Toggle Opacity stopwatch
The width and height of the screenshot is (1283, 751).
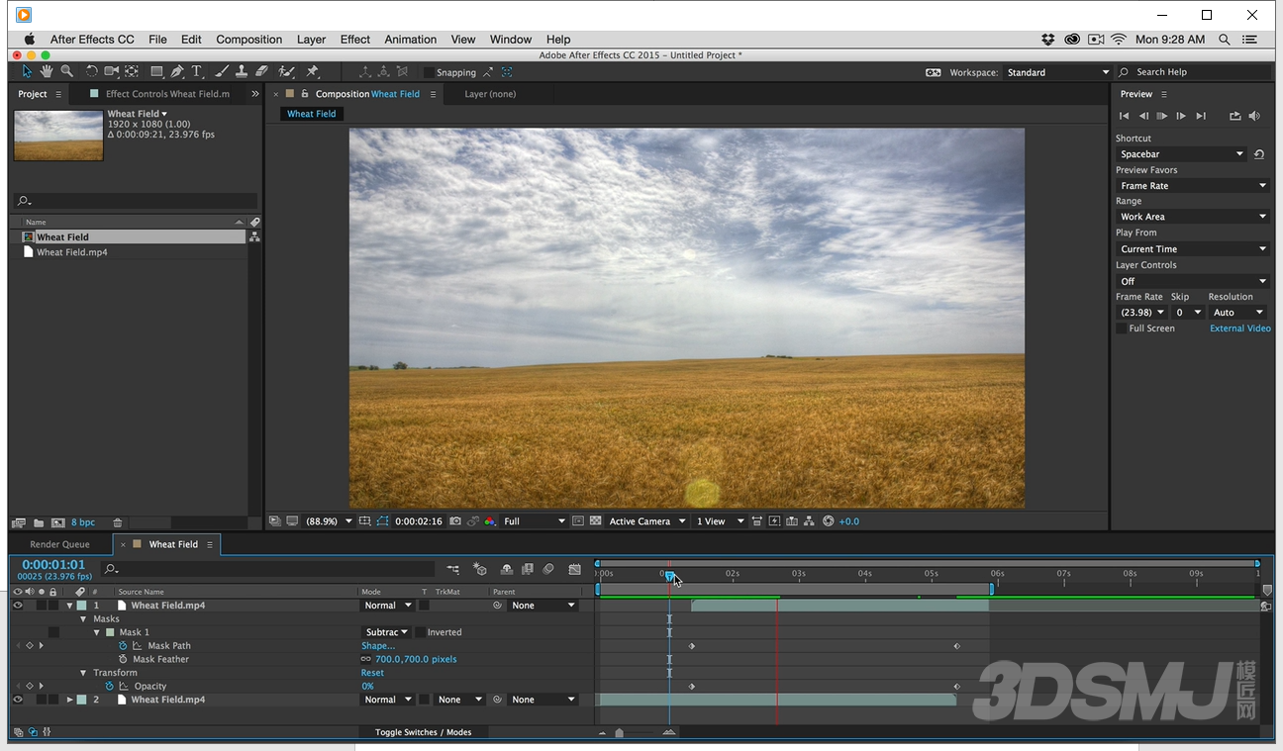pyautogui.click(x=110, y=686)
